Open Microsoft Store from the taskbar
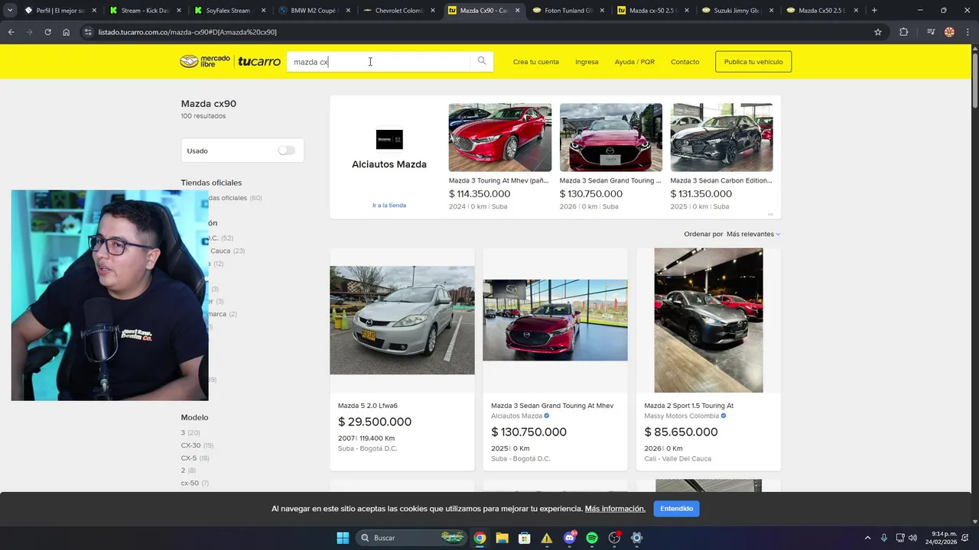979x550 pixels. pos(524,538)
